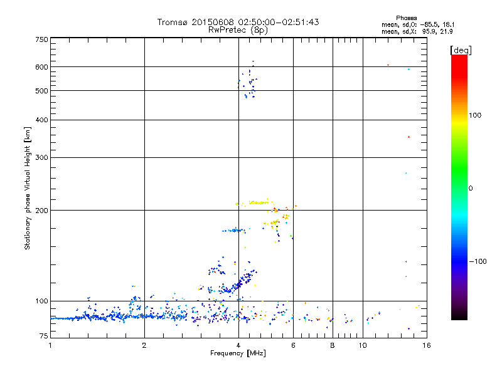This screenshot has width=502, height=376.
Task: Click the y-axis '600' tick label
Action: tap(41, 67)
